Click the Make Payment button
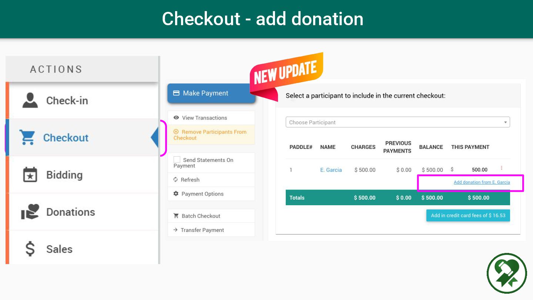This screenshot has height=300, width=533. 211,93
